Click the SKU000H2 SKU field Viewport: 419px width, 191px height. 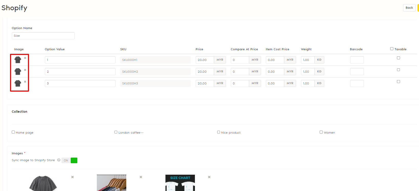155,72
